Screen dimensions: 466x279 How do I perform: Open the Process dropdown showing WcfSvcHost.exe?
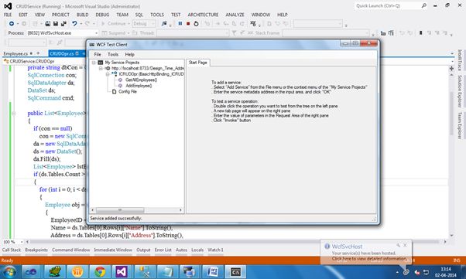pos(96,33)
